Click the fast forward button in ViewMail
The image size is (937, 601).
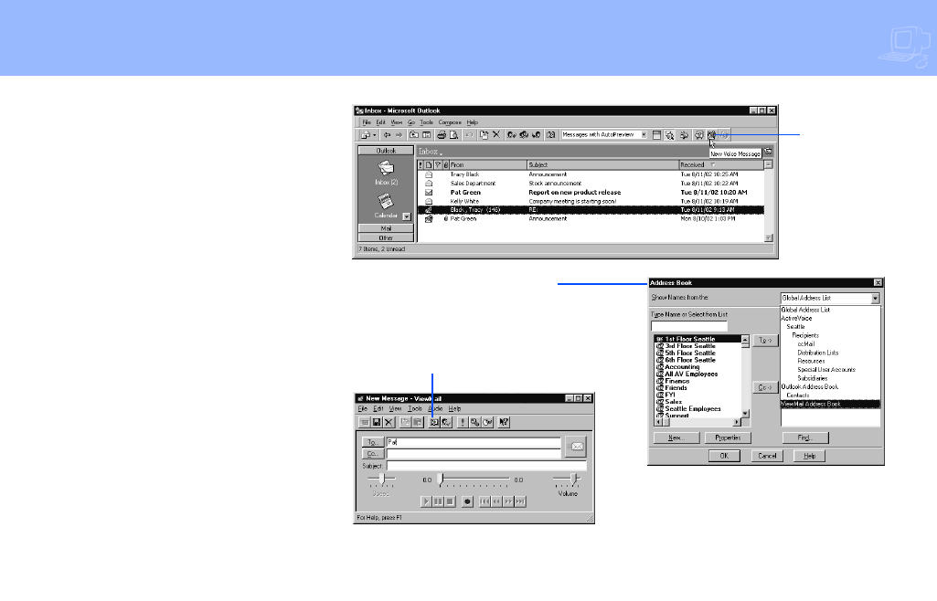[508, 502]
